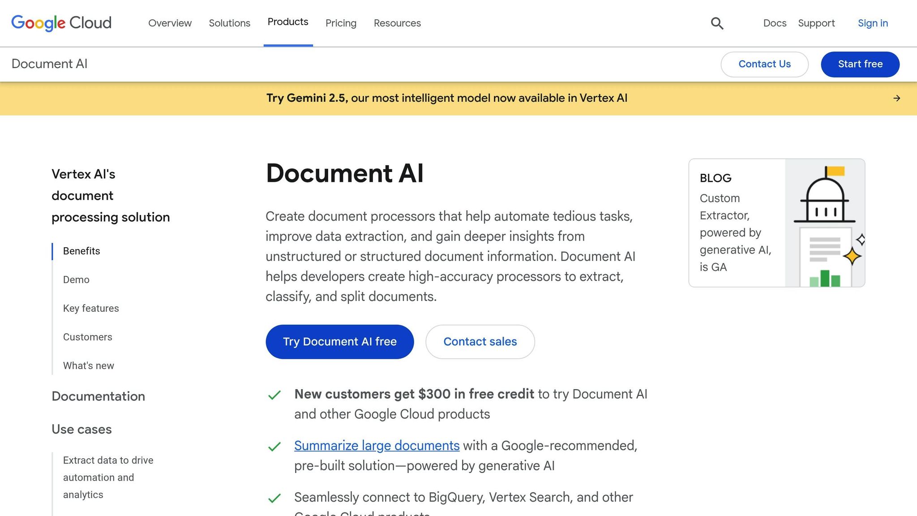Click Sign in

click(873, 23)
